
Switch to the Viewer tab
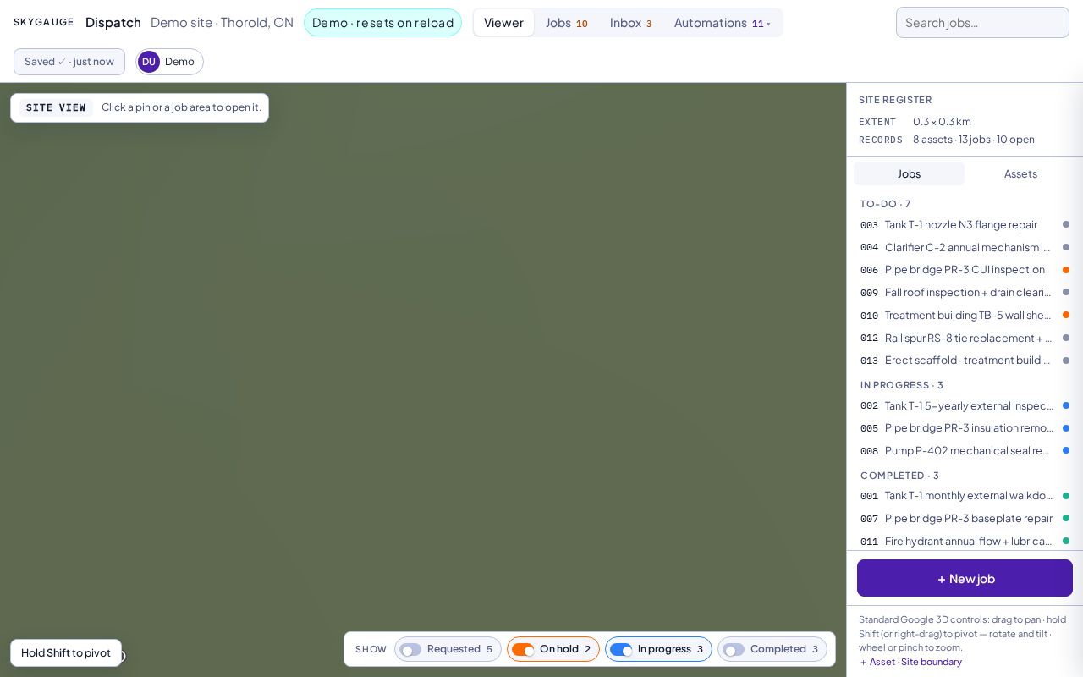(x=503, y=23)
